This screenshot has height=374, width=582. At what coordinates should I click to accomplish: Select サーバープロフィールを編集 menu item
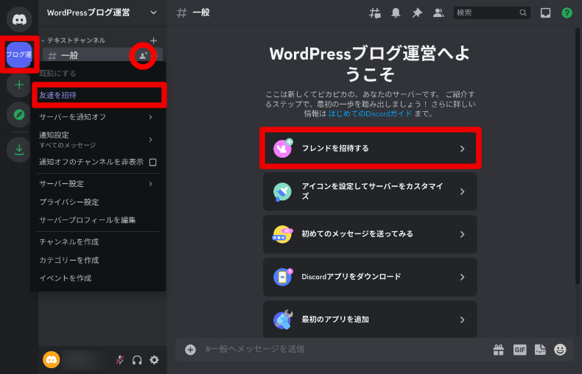pos(98,220)
